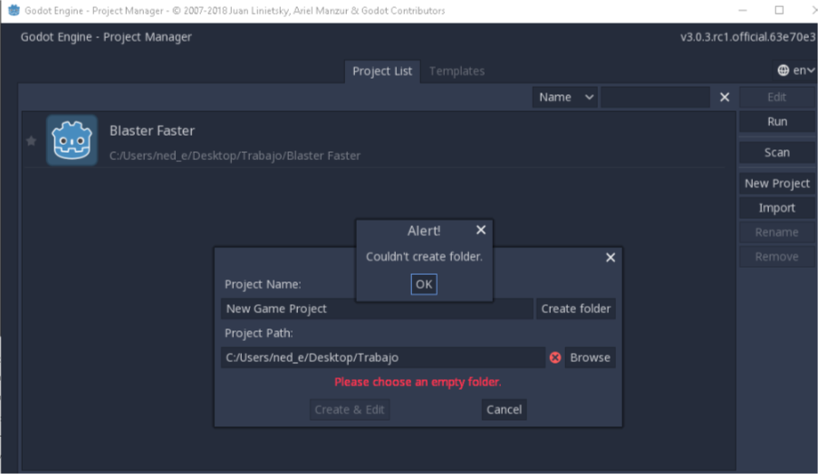Click the Run button in sidebar
This screenshot has height=474, width=818.
777,122
